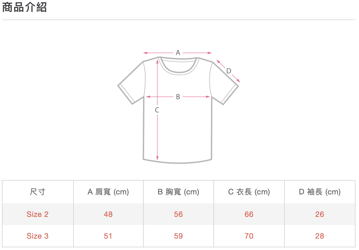Screen dimensions: 359x250
Task: Click the Size 2 shoulder value 48
Action: (108, 214)
